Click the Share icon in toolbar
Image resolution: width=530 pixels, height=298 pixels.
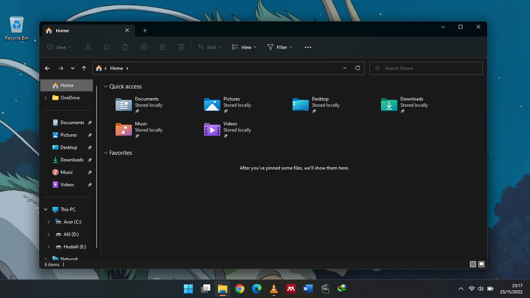163,47
